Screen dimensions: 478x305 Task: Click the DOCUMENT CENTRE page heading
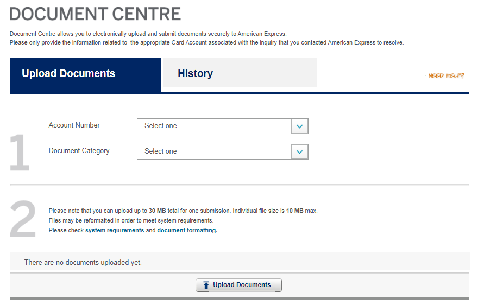click(x=96, y=14)
